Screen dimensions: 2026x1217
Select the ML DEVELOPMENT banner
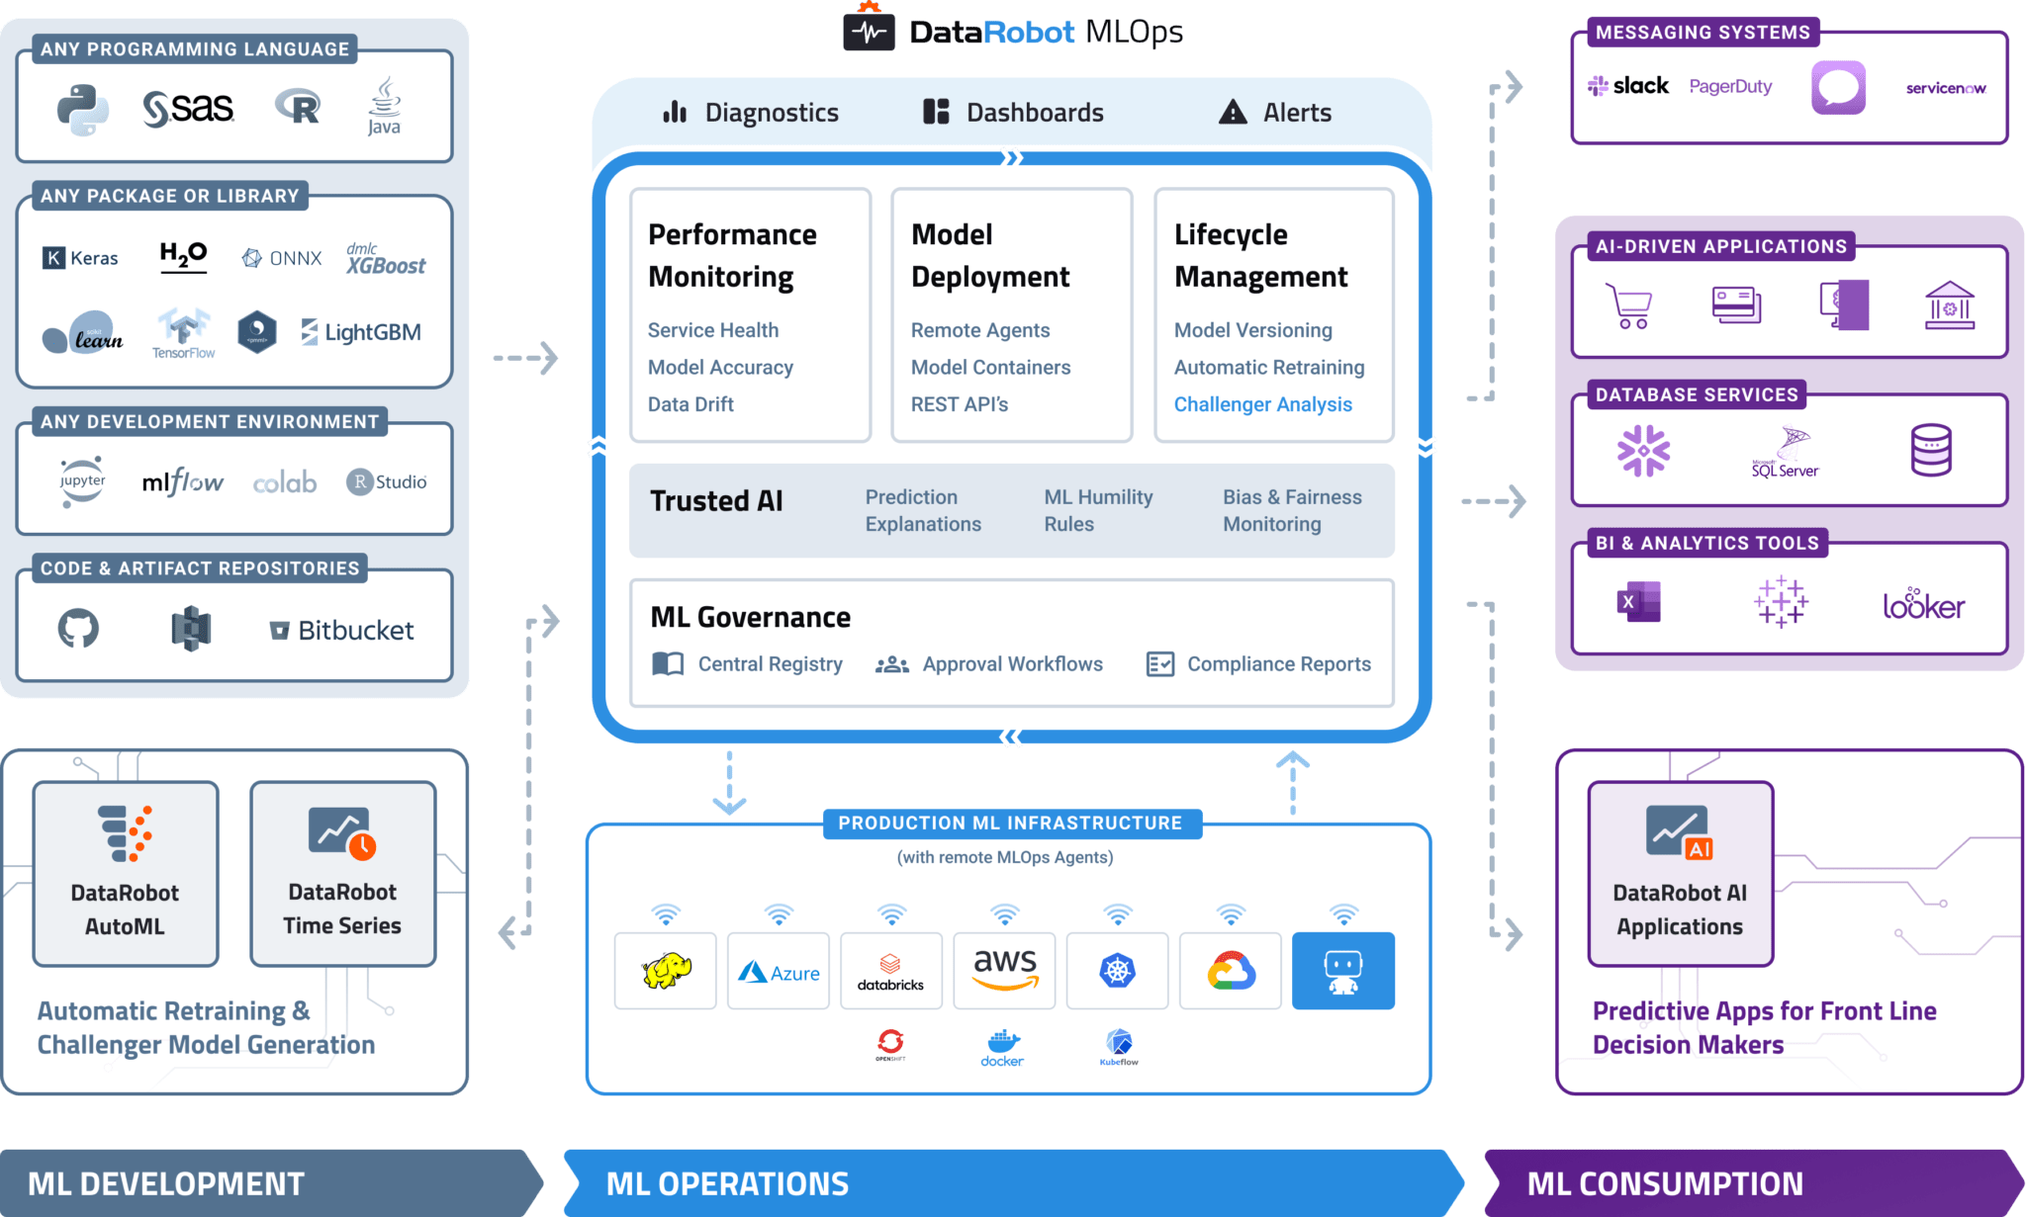[x=271, y=1183]
